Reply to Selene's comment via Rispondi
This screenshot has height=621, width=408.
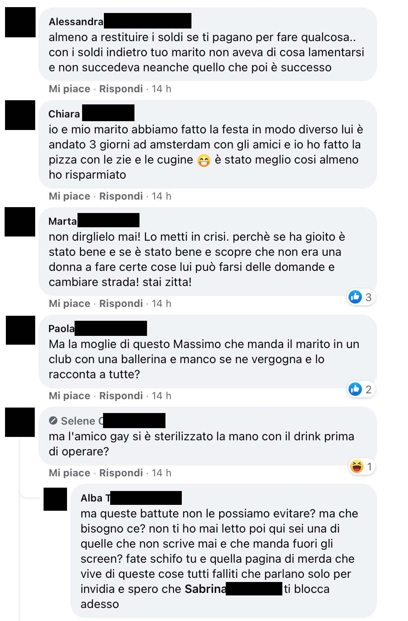121,473
